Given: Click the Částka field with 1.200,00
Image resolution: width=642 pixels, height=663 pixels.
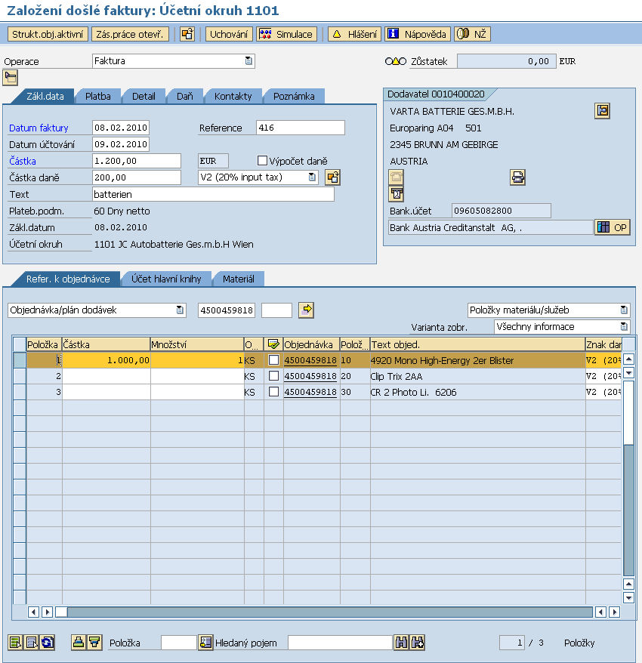Looking at the screenshot, I should pos(137,161).
